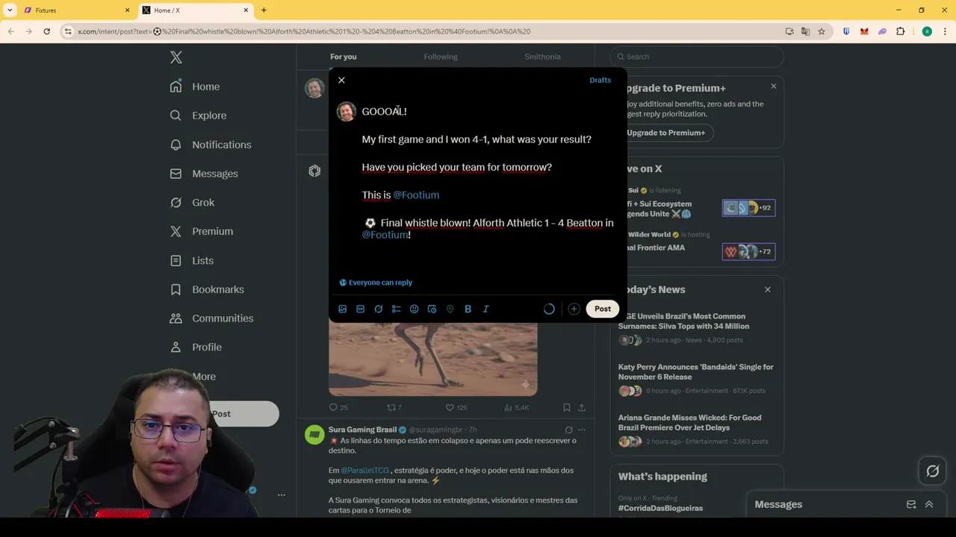Open Grok in left sidebar
Viewport: 956px width, 537px height.
[192, 203]
